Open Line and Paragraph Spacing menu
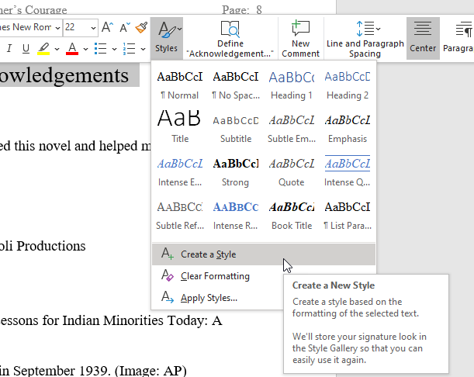The image size is (474, 377). point(365,39)
